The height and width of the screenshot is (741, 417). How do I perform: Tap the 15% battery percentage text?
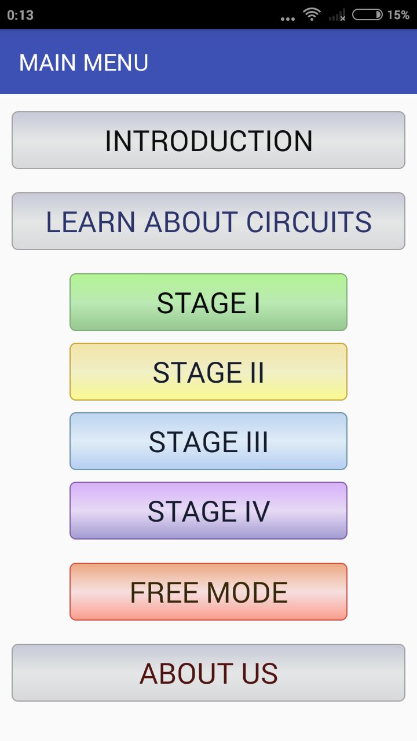pos(398,15)
